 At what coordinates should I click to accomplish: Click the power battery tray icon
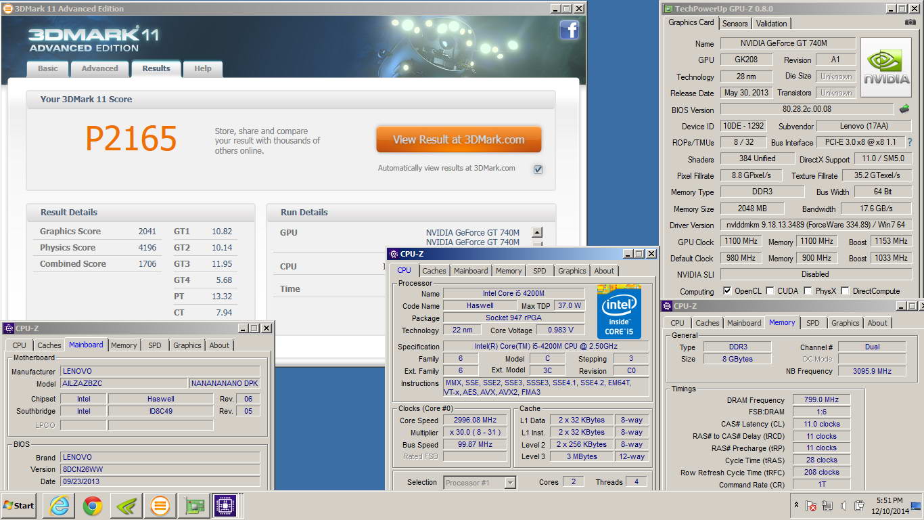(x=859, y=506)
